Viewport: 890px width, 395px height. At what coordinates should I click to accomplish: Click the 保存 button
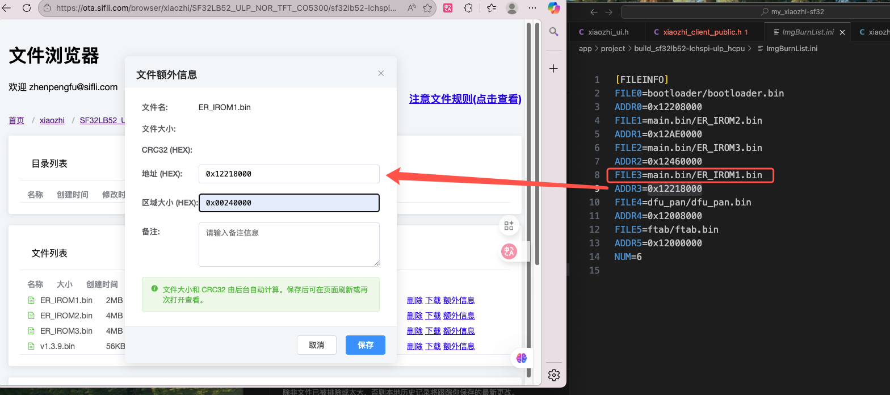(x=365, y=345)
